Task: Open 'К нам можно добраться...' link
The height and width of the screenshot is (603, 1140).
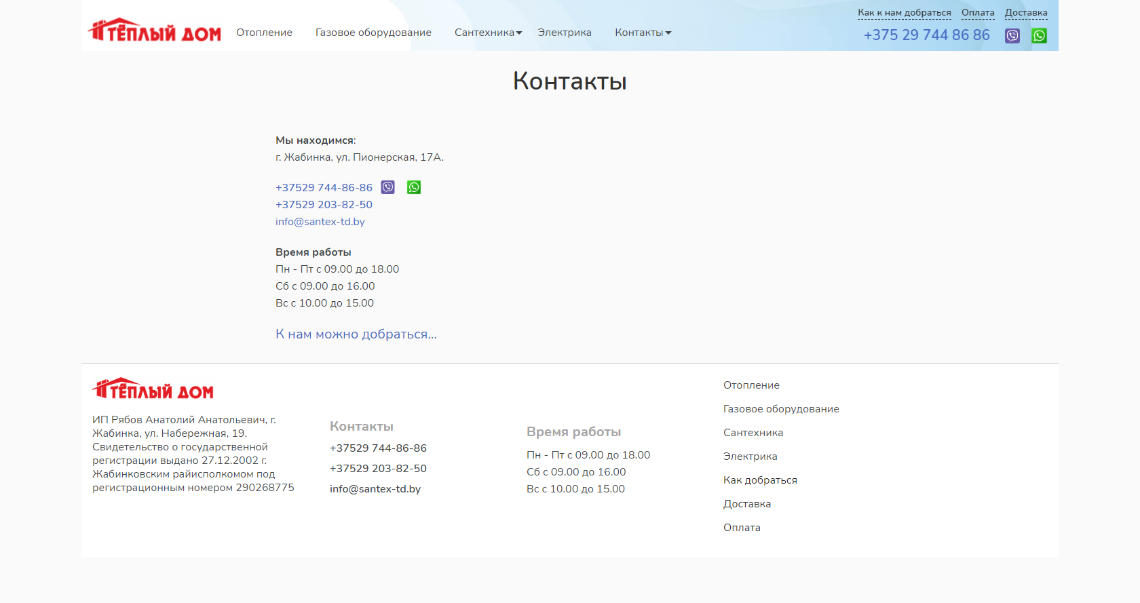Action: (x=356, y=334)
